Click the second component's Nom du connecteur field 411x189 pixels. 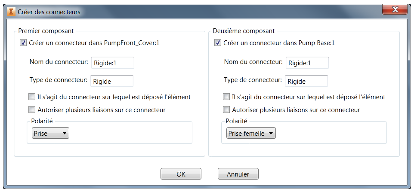click(307, 63)
